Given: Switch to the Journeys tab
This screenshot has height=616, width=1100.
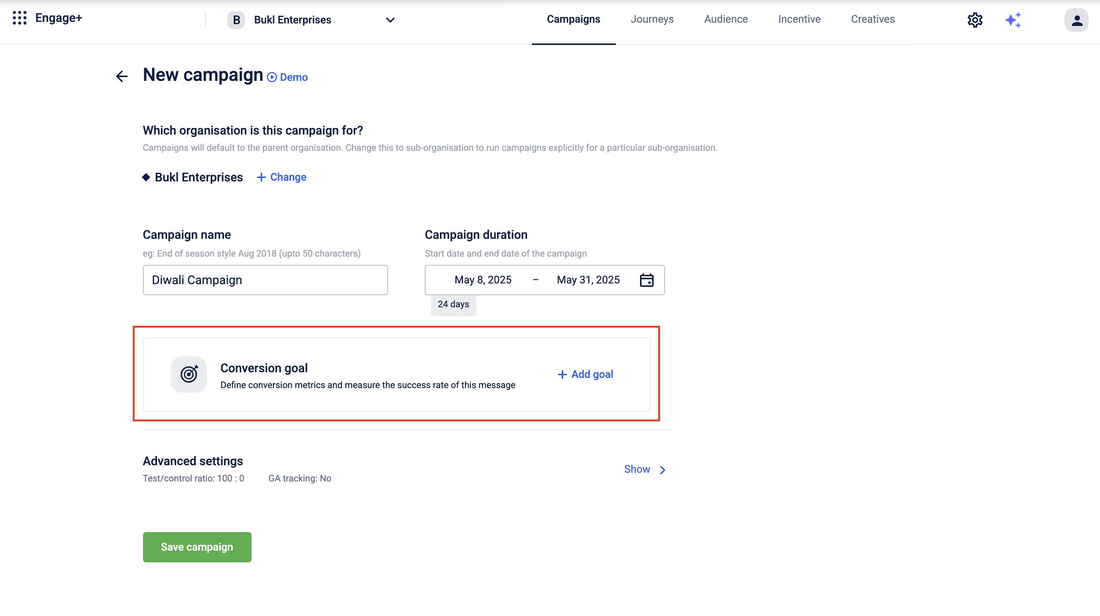Looking at the screenshot, I should 652,19.
